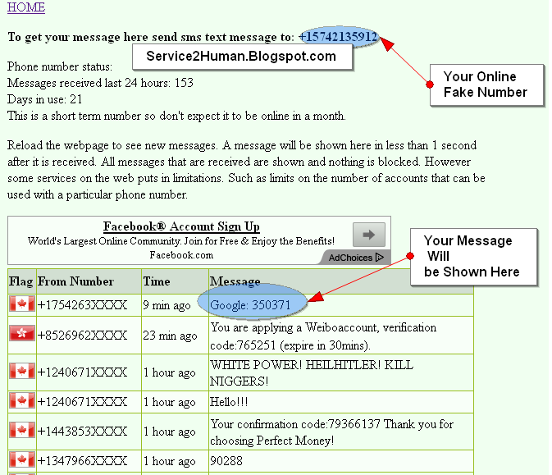Viewport: 552px width, 475px height.
Task: Select the Message column header
Action: 235,281
